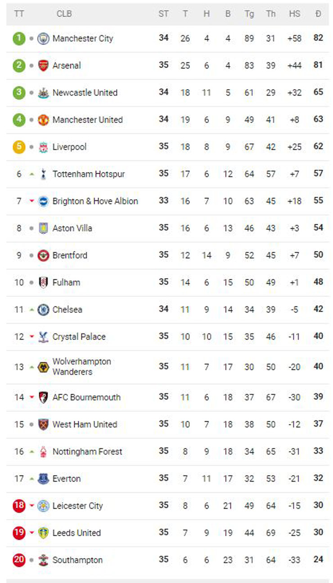The width and height of the screenshot is (333, 583).
Task: Click the yellow rank 5 badge
Action: (x=19, y=147)
